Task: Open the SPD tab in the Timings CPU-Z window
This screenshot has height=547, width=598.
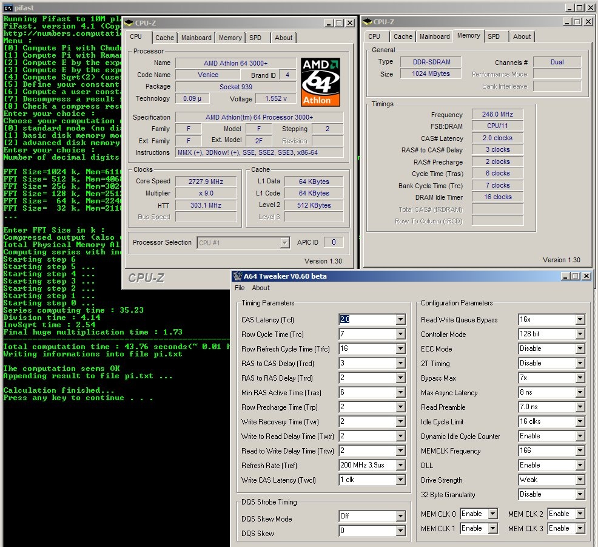Action: coord(494,36)
